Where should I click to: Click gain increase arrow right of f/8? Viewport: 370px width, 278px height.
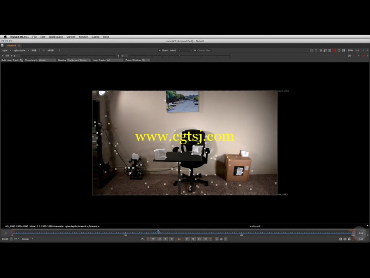coord(12,56)
